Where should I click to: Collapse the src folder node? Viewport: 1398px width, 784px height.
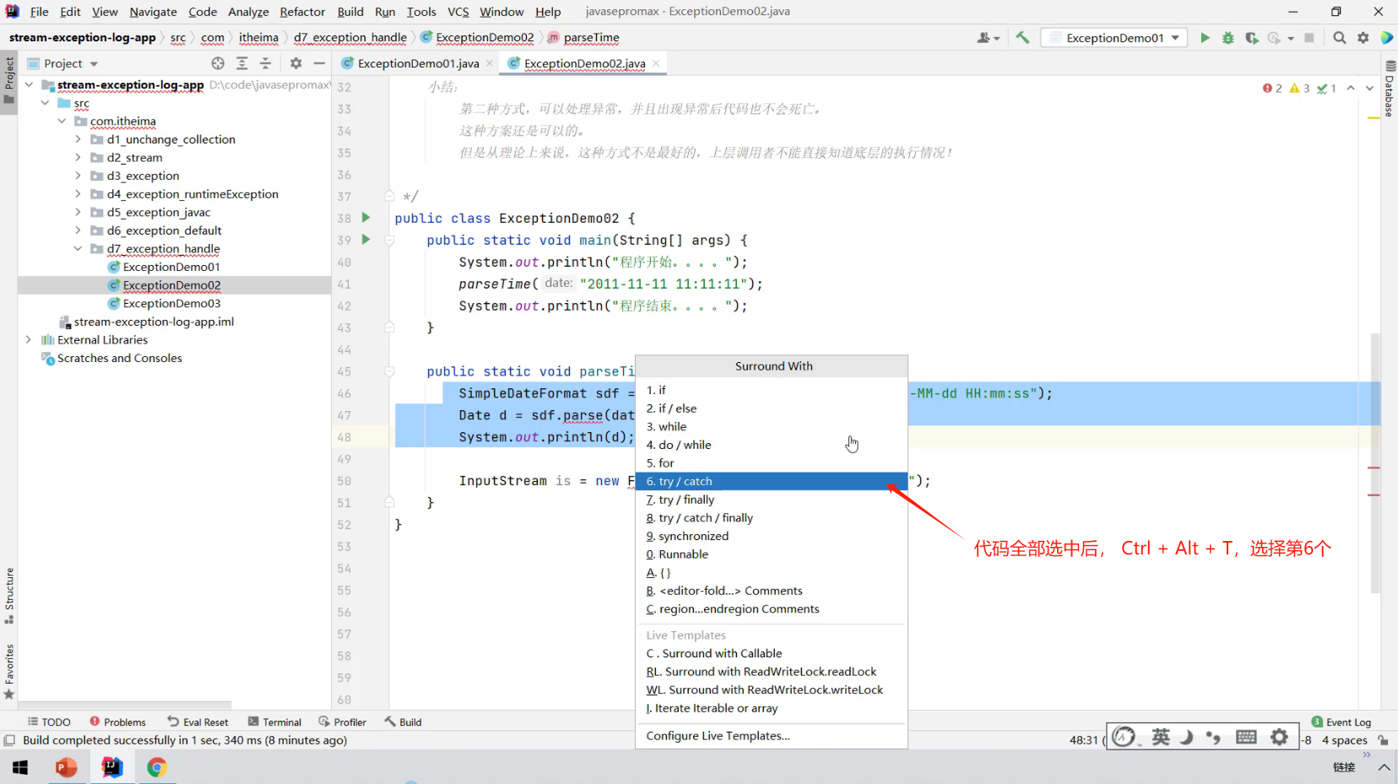tap(46, 103)
